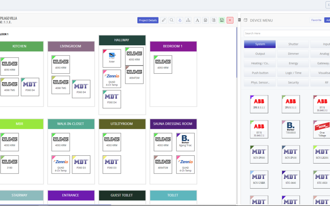330x206 pixels.
Task: Select the Kitchen JUNG 4098 TMS
Action: coord(9,87)
